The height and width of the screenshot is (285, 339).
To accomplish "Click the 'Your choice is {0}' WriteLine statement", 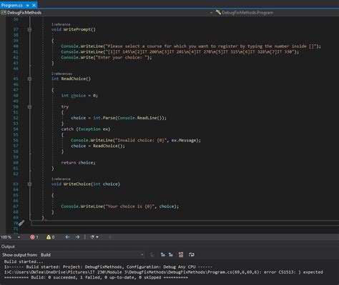I will pyautogui.click(x=119, y=206).
